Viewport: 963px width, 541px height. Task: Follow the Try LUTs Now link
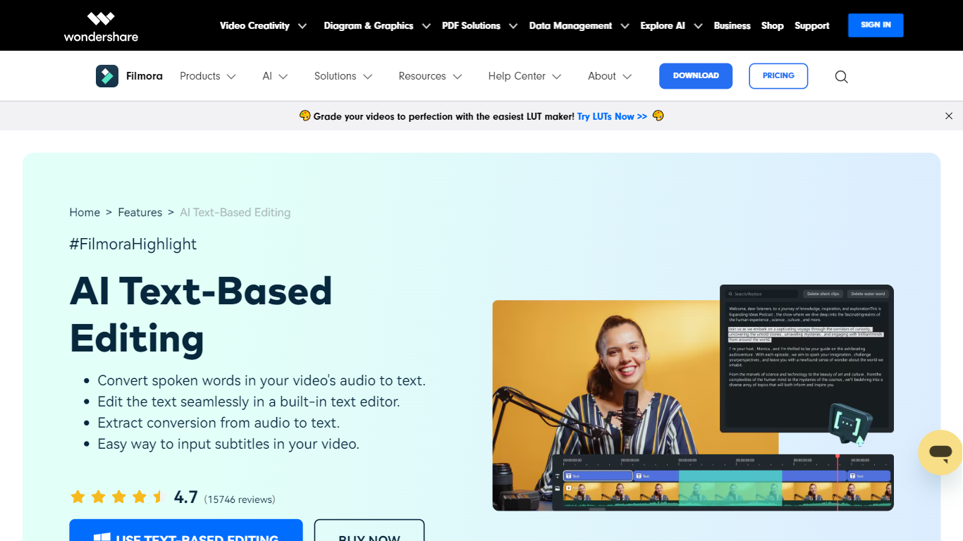tap(612, 116)
